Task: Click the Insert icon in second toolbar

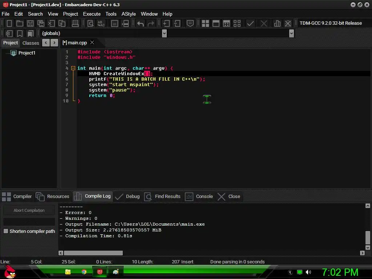Action: pyautogui.click(x=9, y=33)
